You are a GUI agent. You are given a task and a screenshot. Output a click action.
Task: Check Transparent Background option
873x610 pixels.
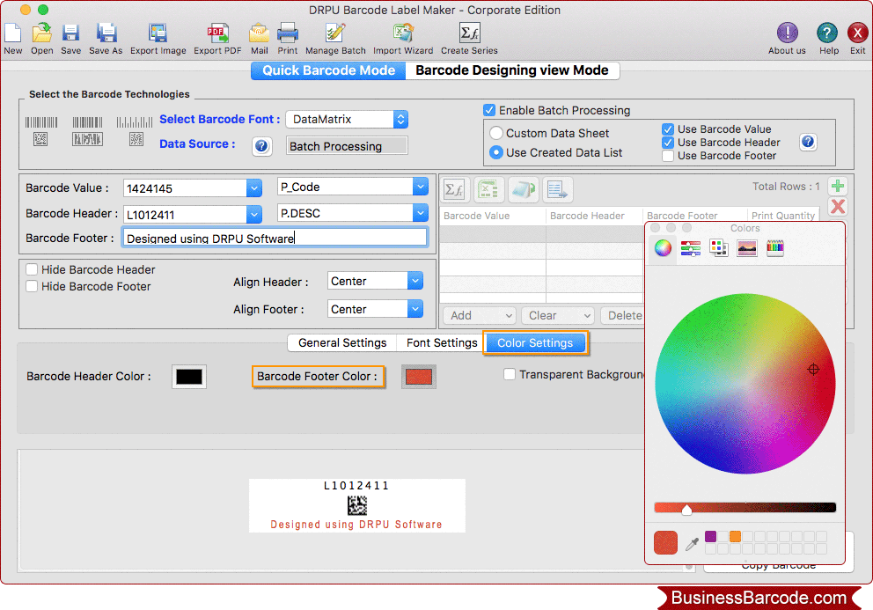coord(509,374)
